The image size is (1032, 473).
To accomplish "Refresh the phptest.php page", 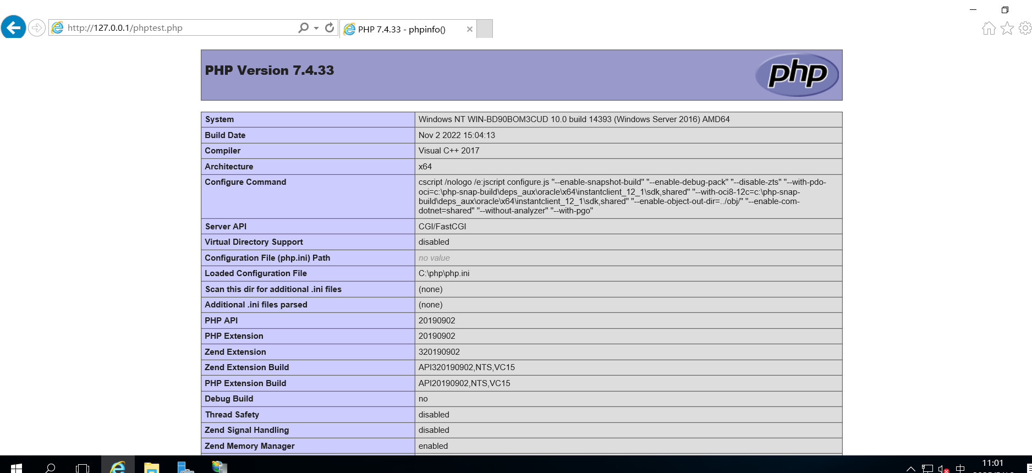I will [x=330, y=28].
